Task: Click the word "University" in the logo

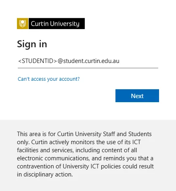Action: [65, 24]
